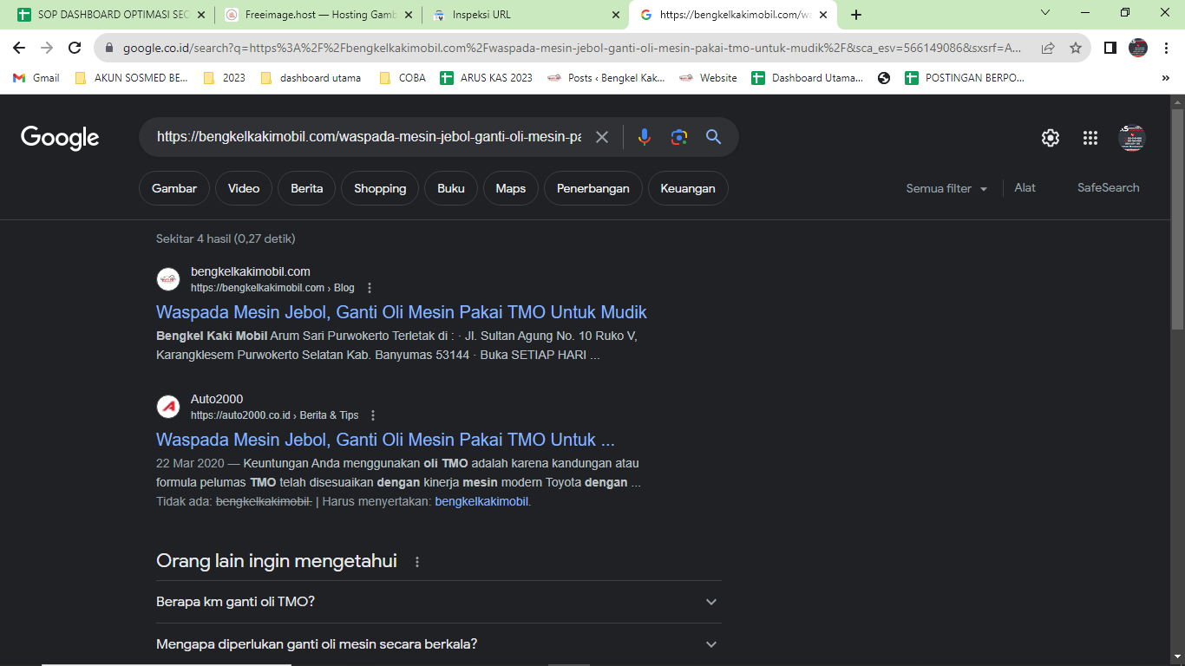Click the padlock site info icon
This screenshot has height=666, width=1185.
click(110, 49)
